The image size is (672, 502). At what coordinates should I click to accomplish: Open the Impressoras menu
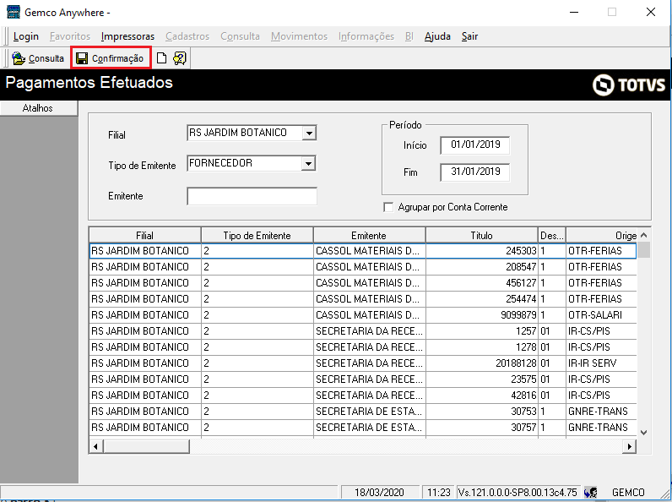coord(127,36)
